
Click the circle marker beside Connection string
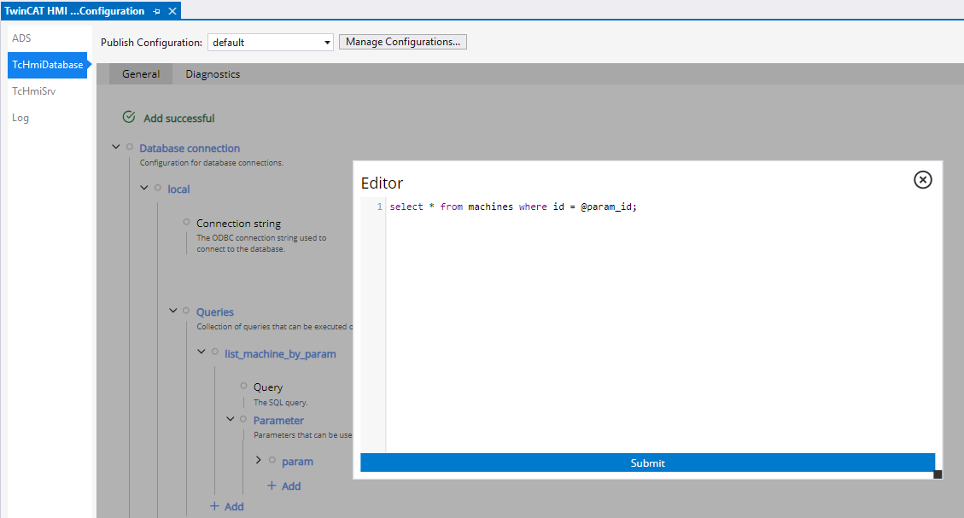tap(186, 222)
